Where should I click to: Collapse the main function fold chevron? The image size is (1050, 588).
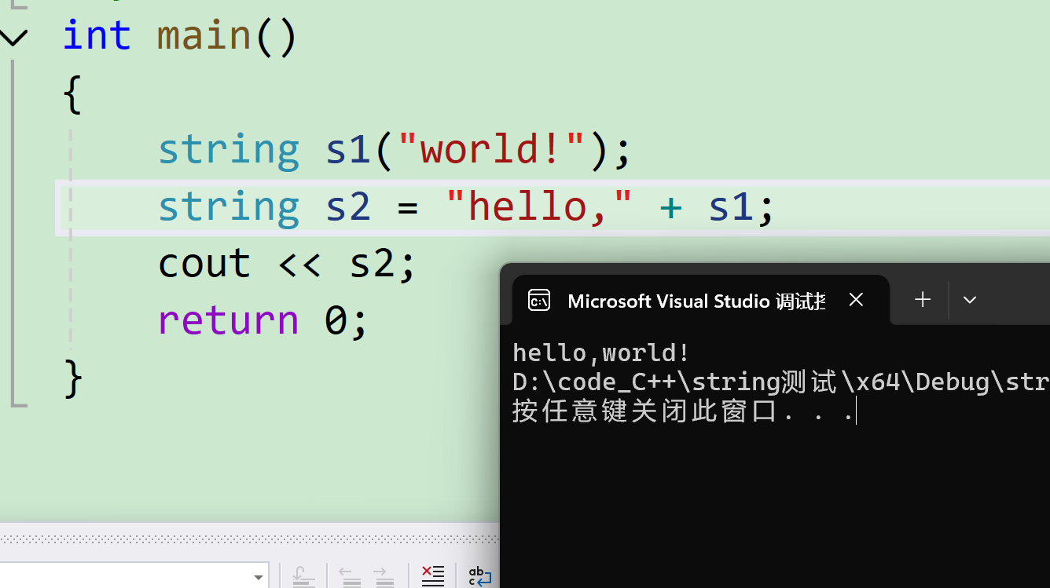(x=14, y=36)
